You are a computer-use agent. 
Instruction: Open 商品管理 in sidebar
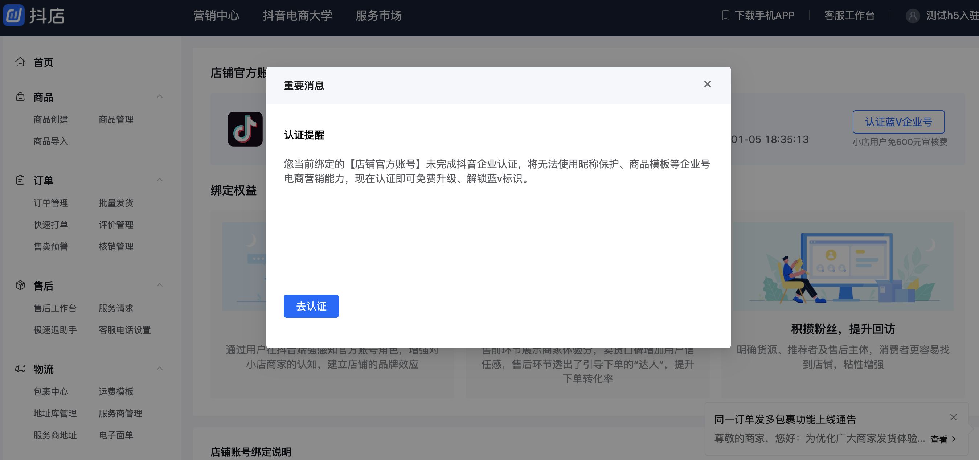tap(116, 120)
